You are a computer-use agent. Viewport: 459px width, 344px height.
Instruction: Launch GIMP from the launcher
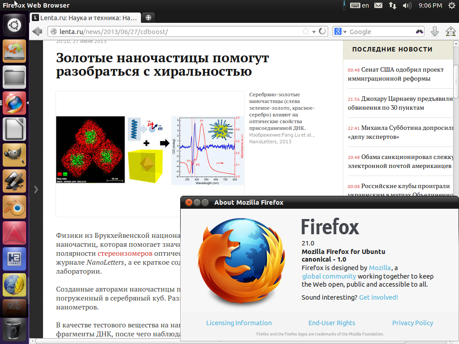[x=14, y=155]
